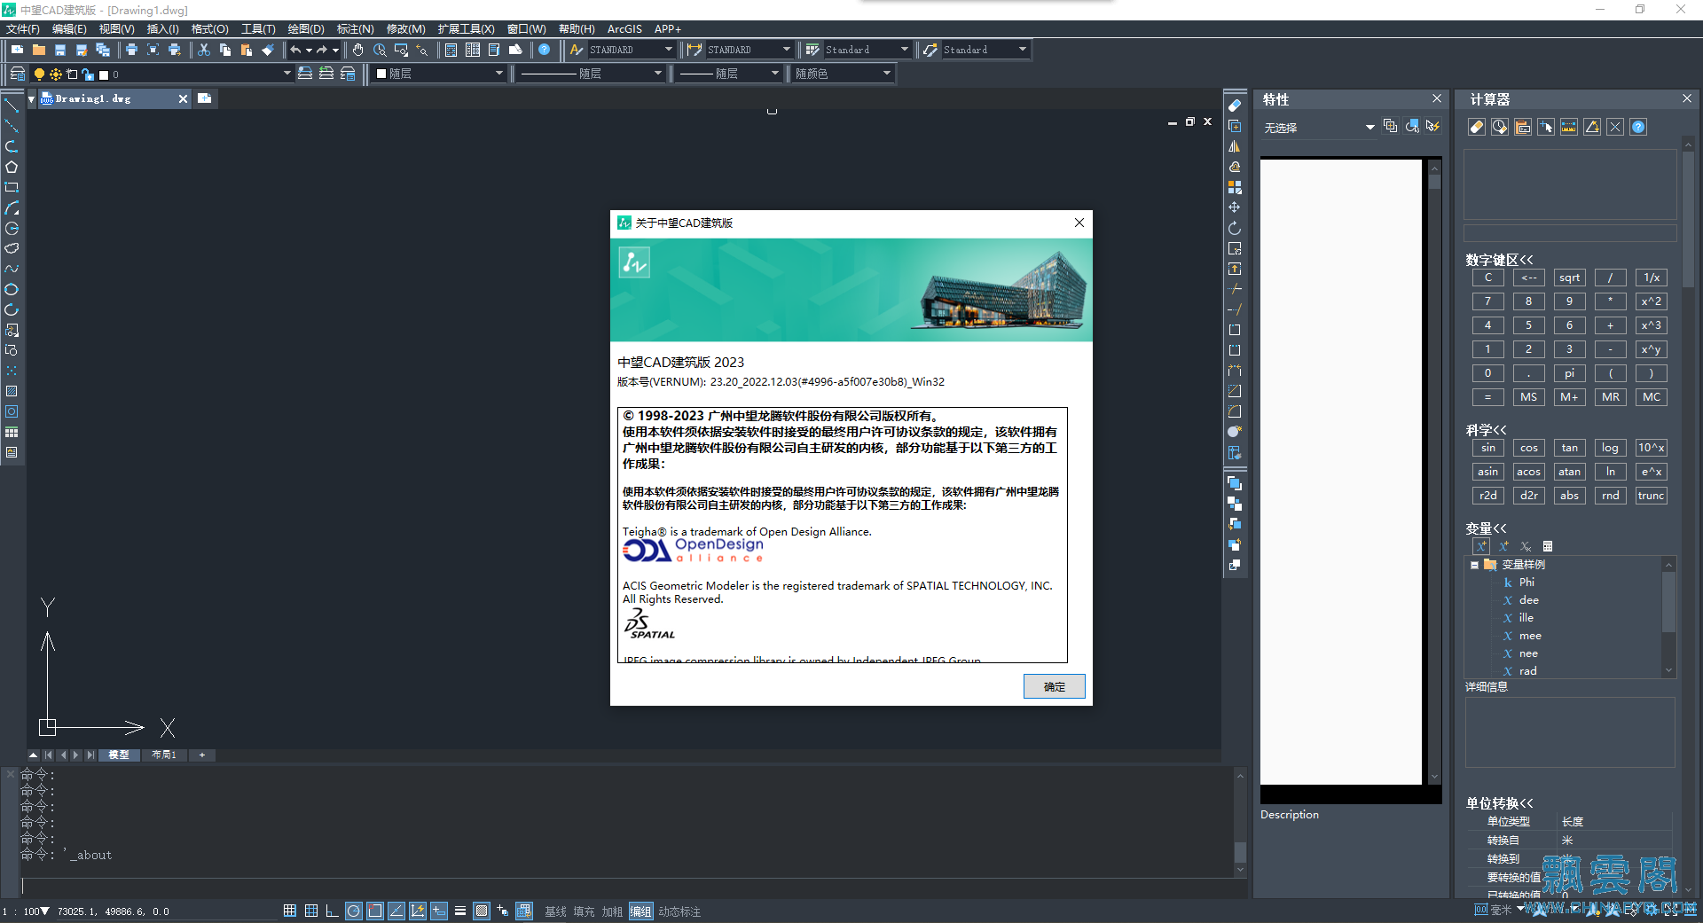Click the sqrt calculator button
Screen dimensions: 1703x923
[x=1569, y=278]
